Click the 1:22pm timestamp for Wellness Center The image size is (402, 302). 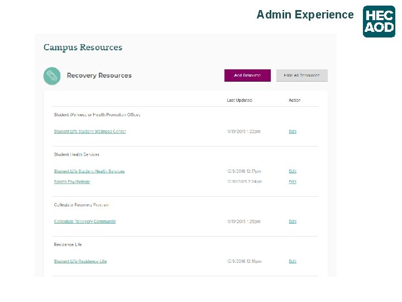(x=243, y=131)
